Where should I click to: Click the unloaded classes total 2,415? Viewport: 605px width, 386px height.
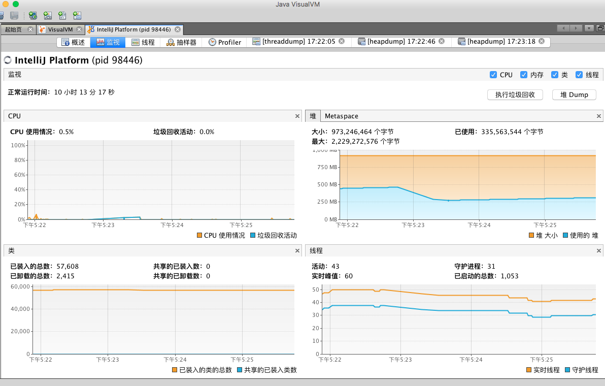[65, 276]
